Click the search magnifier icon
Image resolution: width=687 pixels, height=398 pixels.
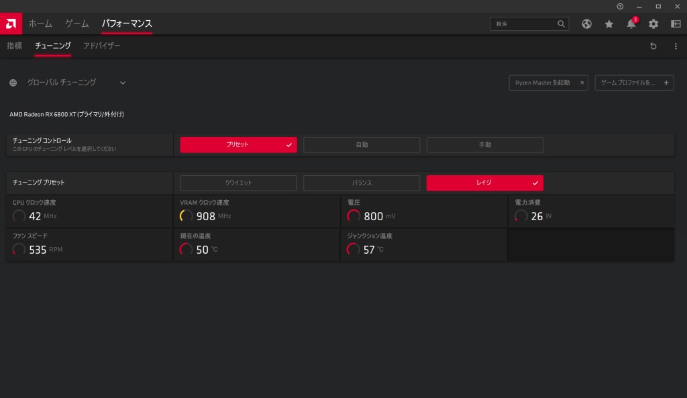tap(561, 23)
